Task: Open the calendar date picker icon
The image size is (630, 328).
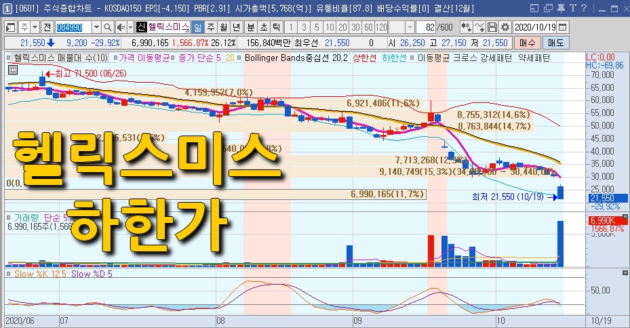Action: click(x=563, y=27)
